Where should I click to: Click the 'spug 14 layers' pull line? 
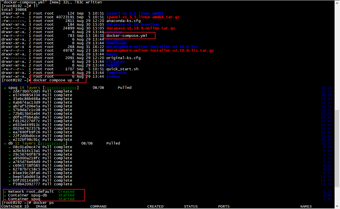[x=68, y=88]
